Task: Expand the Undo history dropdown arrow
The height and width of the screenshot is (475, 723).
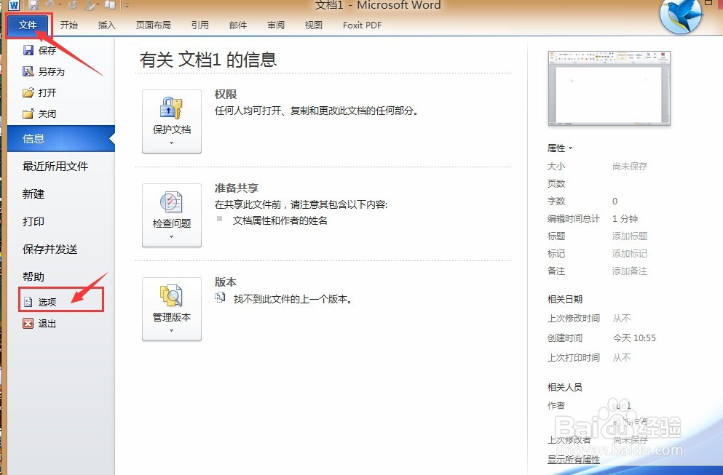Action: 60,5
